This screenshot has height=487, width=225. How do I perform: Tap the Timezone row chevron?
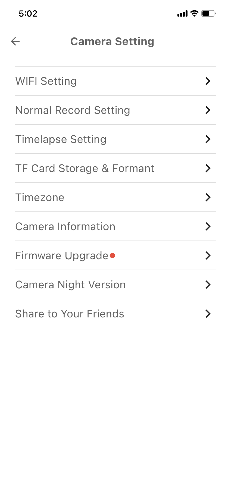[208, 197]
